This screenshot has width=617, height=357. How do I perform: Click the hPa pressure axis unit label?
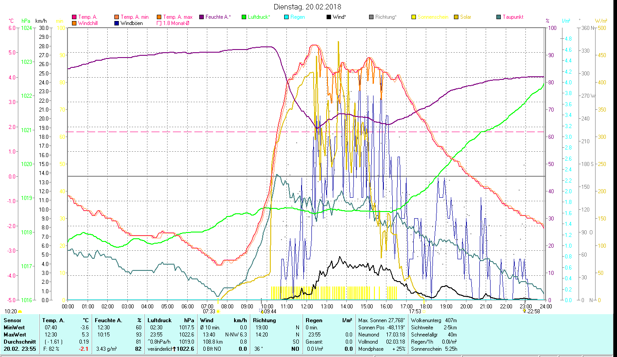coord(26,21)
